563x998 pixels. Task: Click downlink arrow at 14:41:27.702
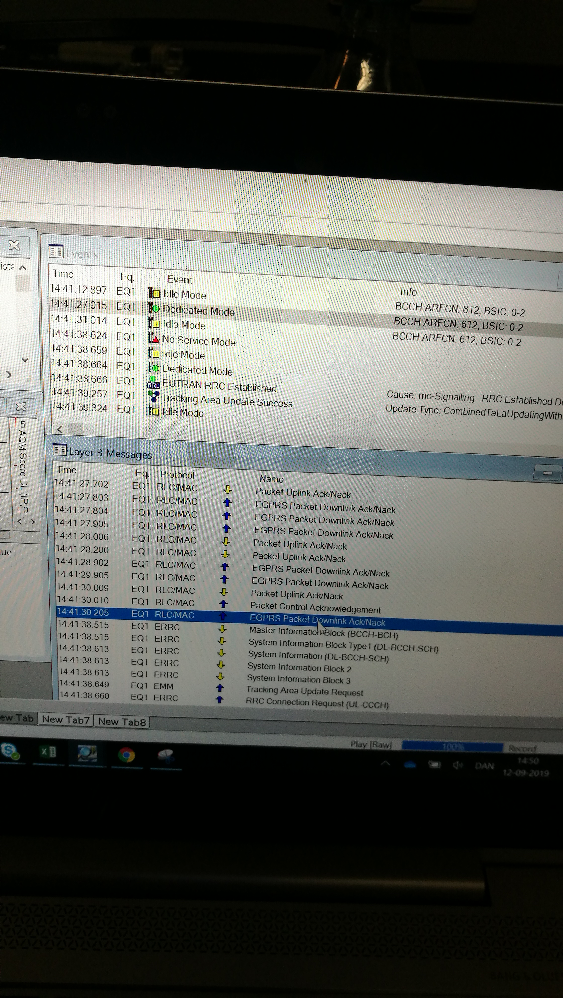pyautogui.click(x=228, y=490)
